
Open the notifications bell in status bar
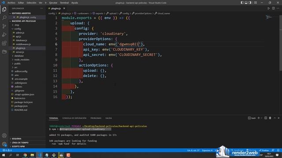tap(278, 150)
